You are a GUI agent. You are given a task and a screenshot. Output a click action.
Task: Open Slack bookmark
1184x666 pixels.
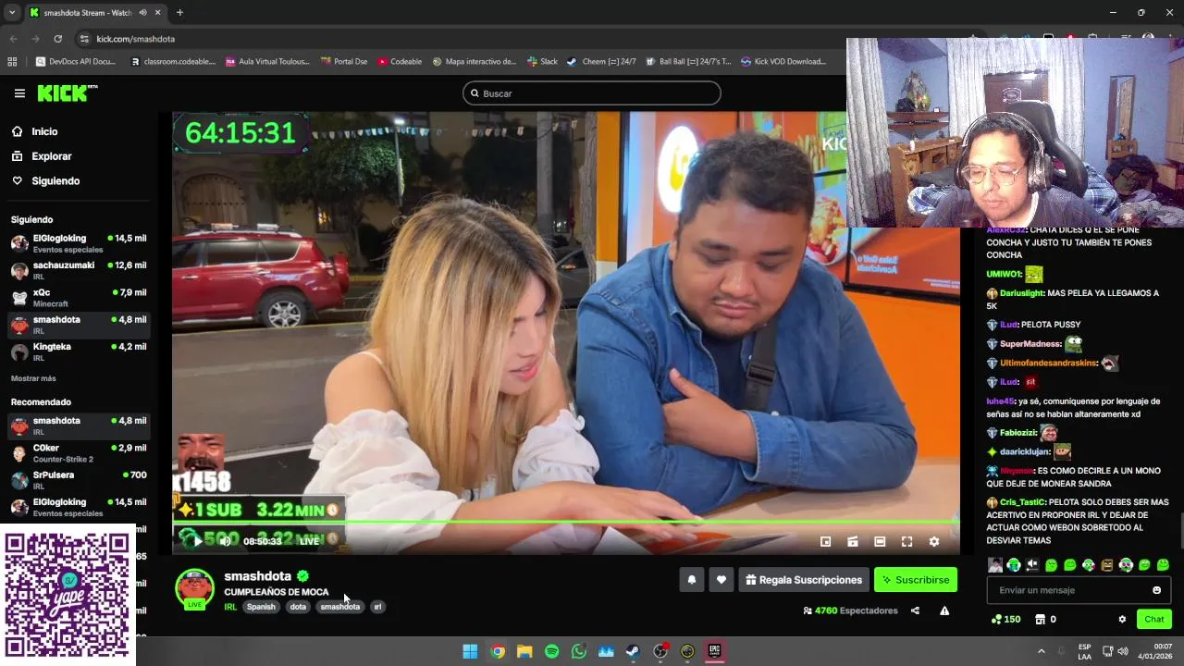click(543, 62)
